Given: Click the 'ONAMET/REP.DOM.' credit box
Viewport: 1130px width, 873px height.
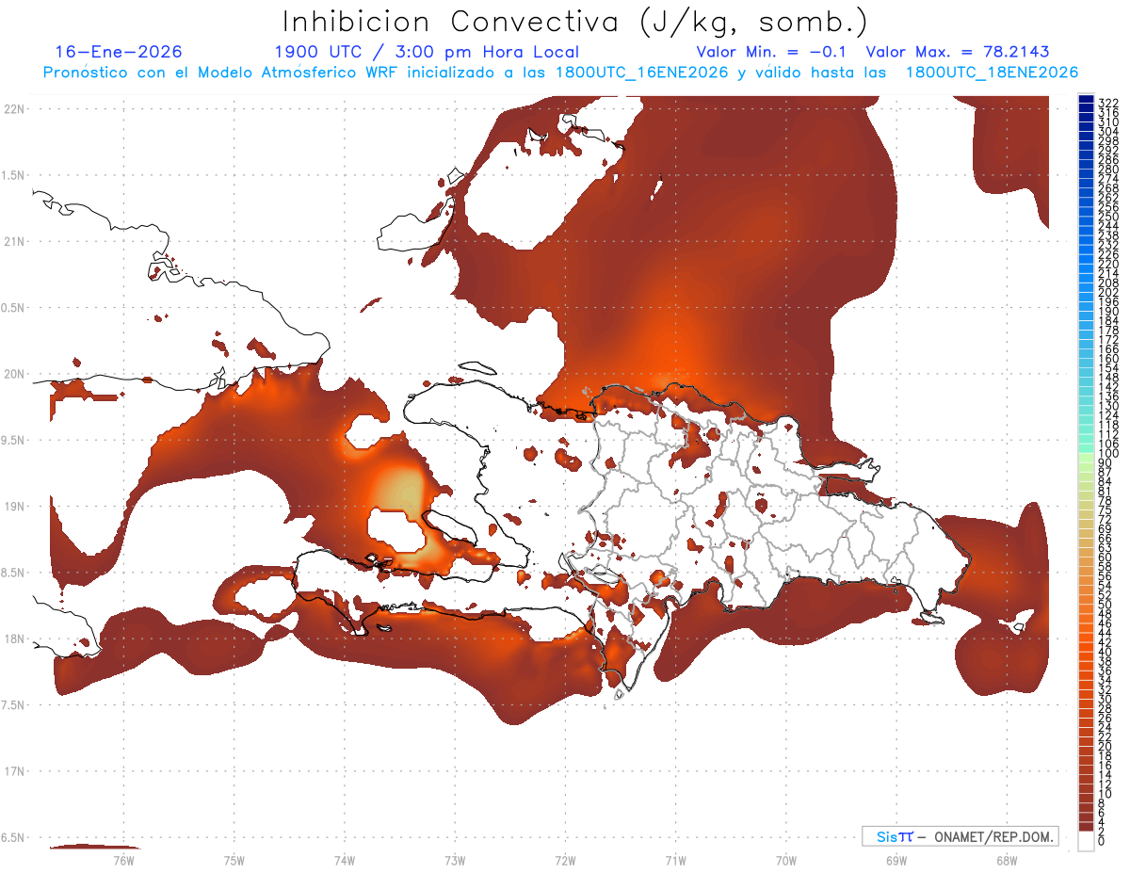Looking at the screenshot, I should point(960,836).
